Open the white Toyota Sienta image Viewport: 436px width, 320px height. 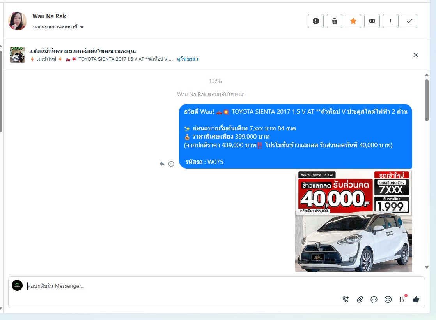pyautogui.click(x=353, y=221)
